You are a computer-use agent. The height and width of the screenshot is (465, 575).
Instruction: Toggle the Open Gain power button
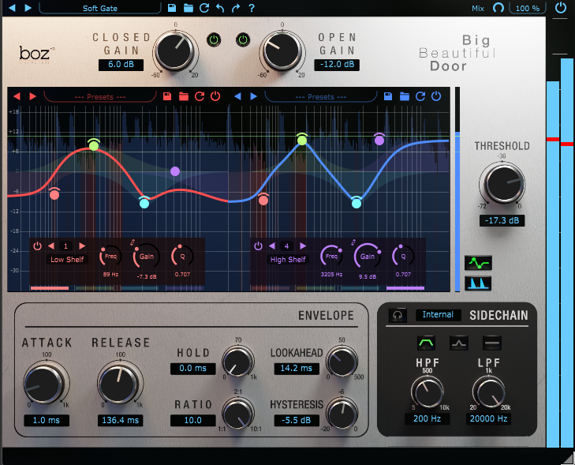click(243, 39)
